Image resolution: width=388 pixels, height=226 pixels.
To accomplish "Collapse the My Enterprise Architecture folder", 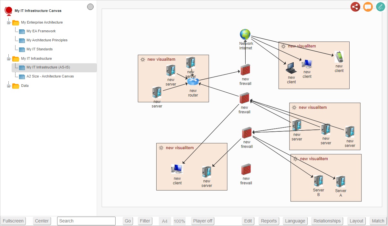I will 9,23.
